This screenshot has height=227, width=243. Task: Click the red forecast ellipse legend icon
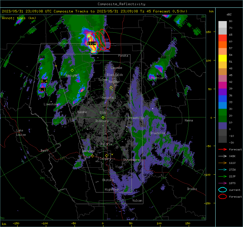tap(222, 196)
